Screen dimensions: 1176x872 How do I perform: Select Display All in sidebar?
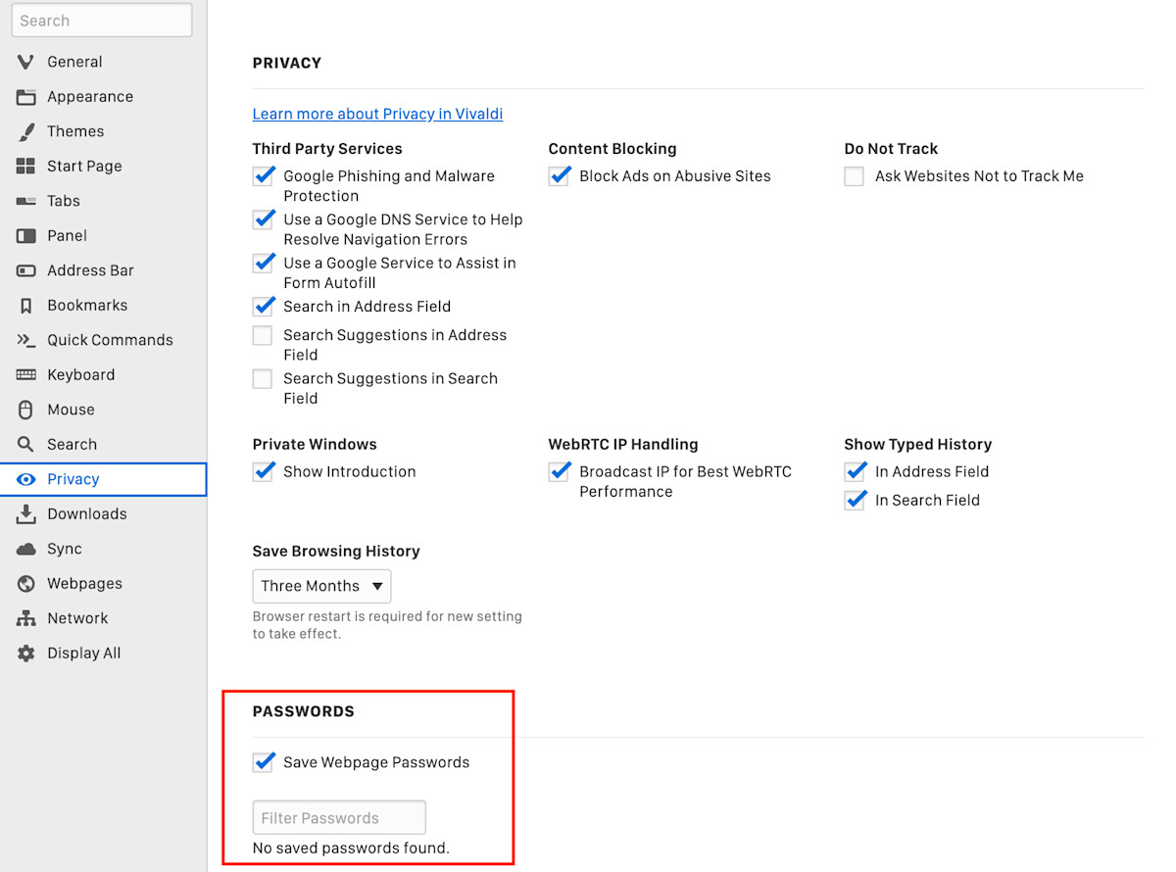83,654
